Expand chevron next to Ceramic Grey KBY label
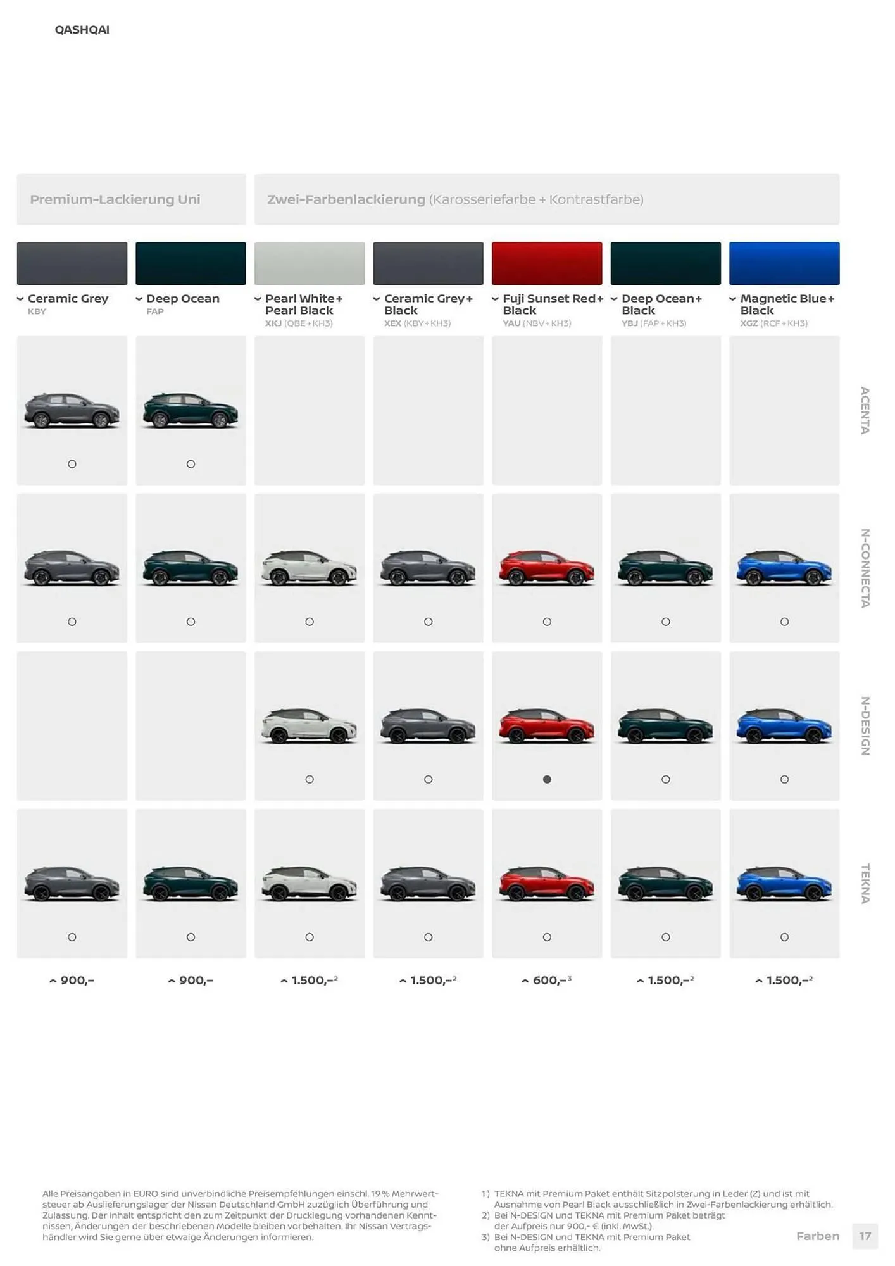Viewport: 895px width, 1266px height. [x=20, y=299]
